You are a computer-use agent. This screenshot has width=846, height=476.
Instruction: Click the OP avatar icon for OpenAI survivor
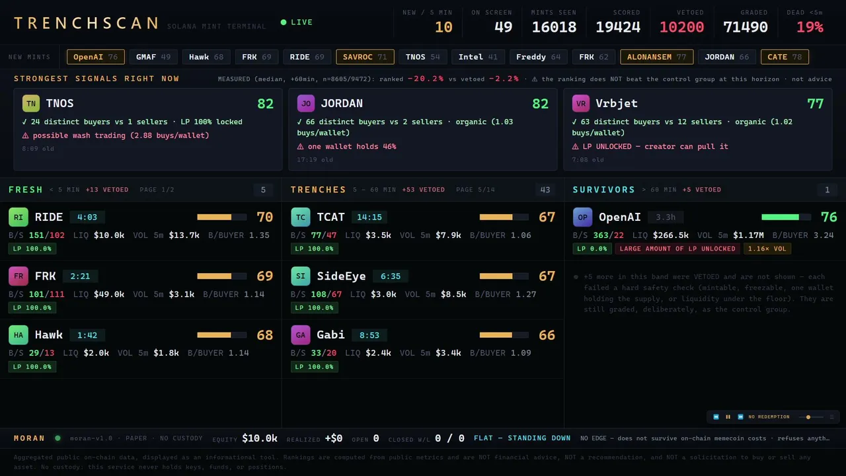(x=582, y=217)
